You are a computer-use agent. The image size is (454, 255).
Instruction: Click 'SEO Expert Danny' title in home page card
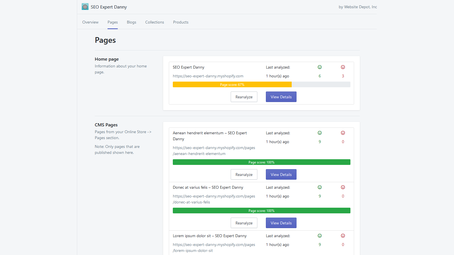188,67
